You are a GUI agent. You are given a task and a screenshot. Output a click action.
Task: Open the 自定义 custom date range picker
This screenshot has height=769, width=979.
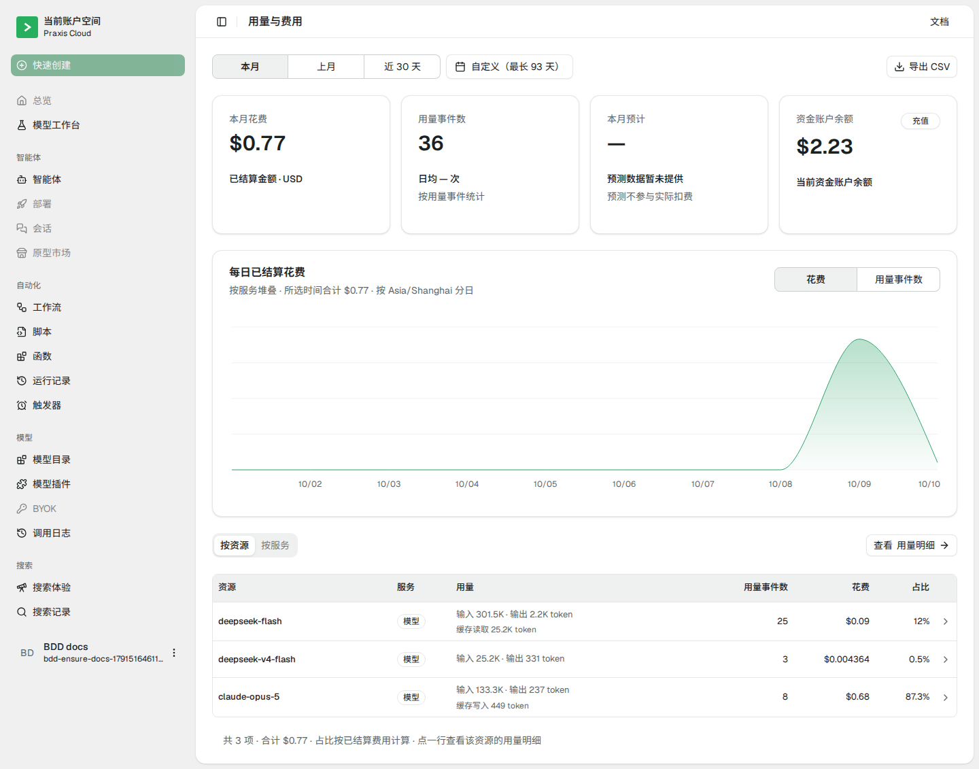[x=509, y=67]
